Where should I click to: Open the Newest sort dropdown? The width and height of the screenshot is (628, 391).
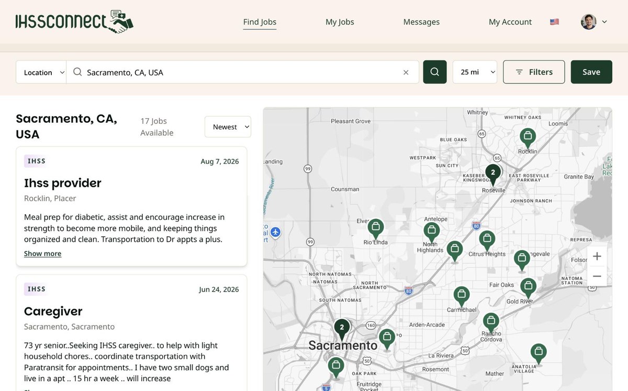[228, 127]
